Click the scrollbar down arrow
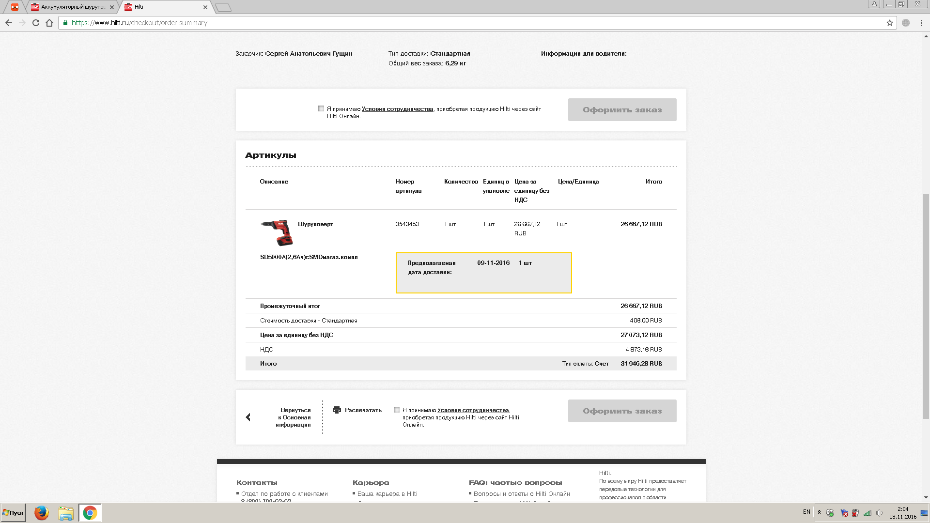 (926, 497)
